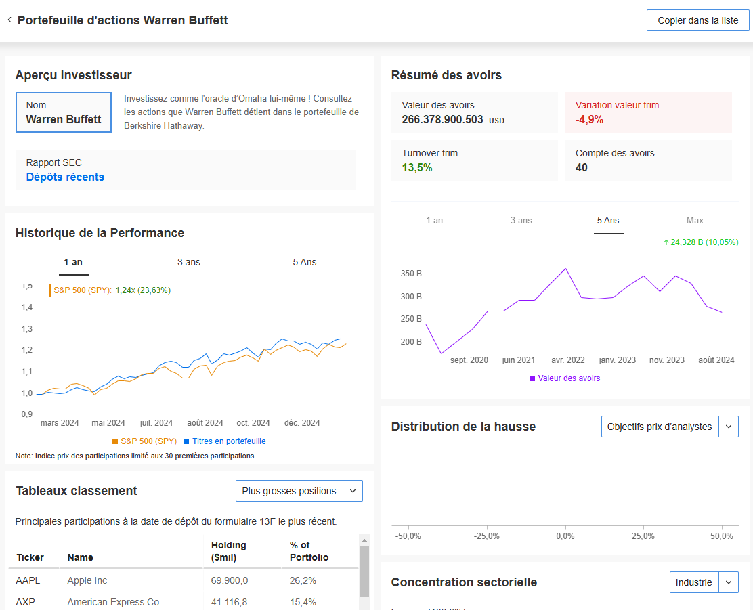Toggle S&P 500 (SPY) legend series
The height and width of the screenshot is (610, 753).
point(144,441)
